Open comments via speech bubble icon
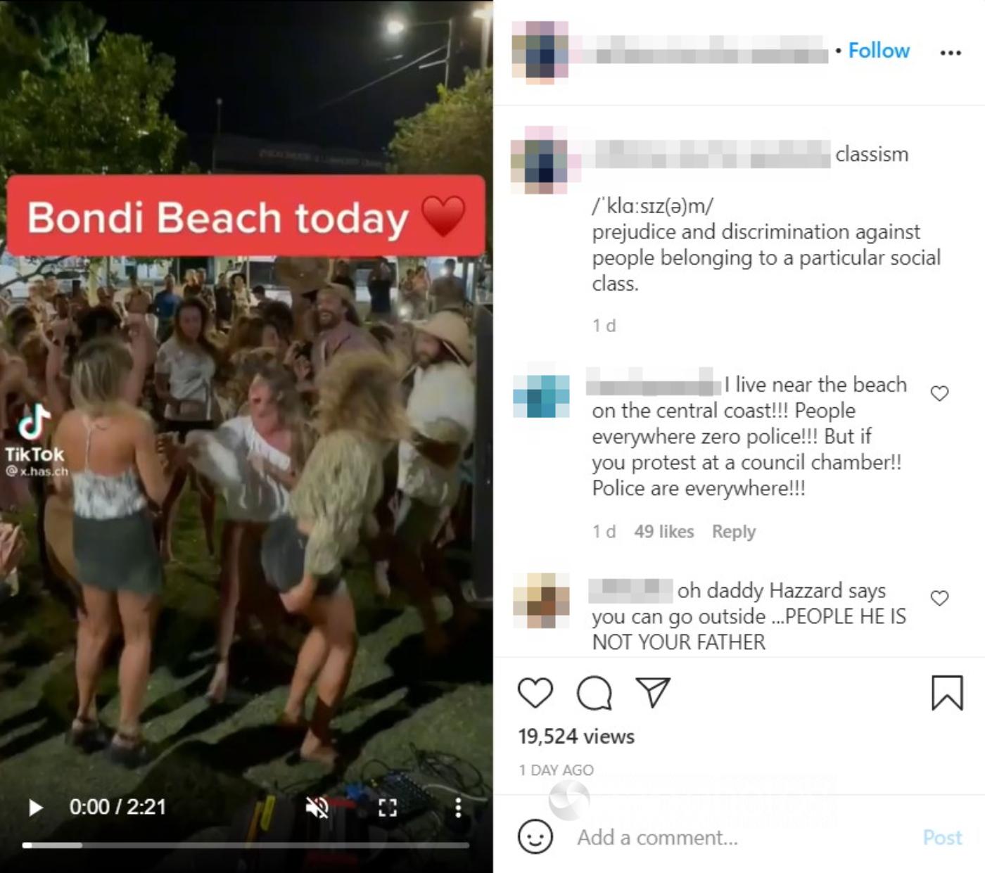Image resolution: width=985 pixels, height=873 pixels. coord(595,693)
